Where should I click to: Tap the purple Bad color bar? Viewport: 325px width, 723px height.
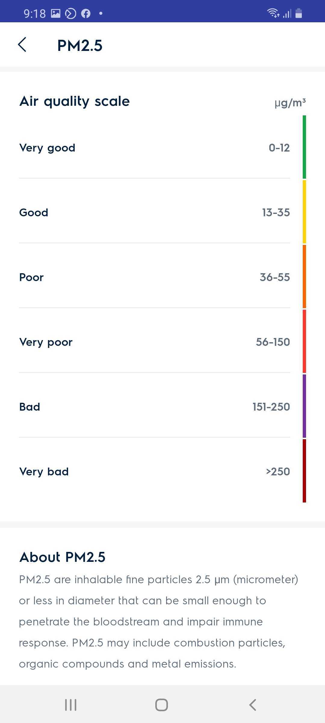pos(304,406)
